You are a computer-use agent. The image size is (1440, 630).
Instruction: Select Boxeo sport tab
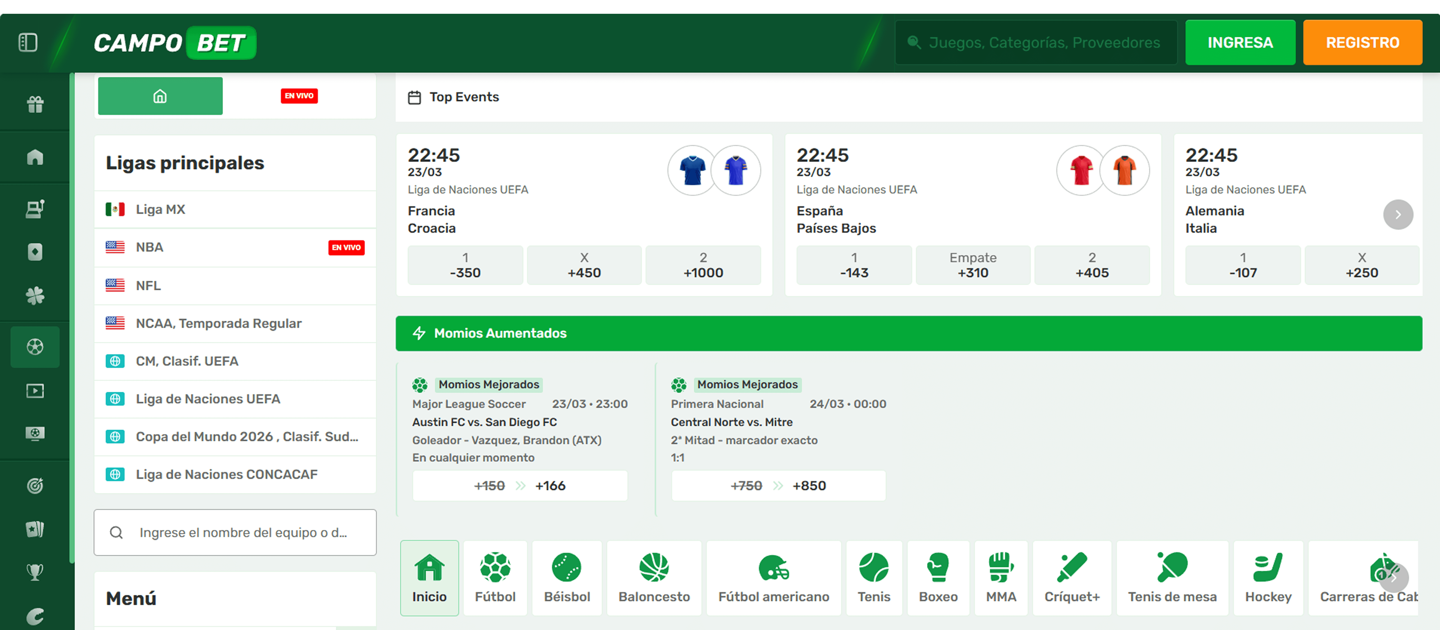tap(938, 578)
